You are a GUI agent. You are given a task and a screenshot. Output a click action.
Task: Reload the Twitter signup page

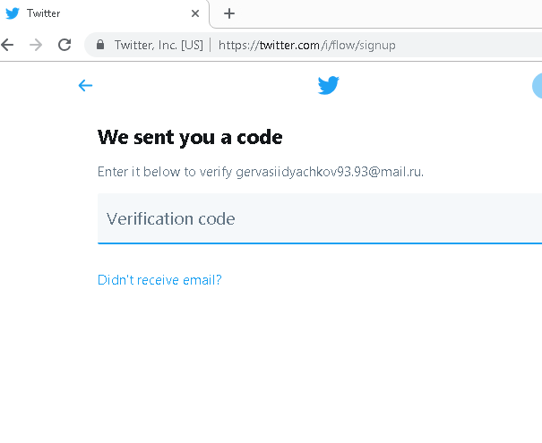[x=65, y=45]
